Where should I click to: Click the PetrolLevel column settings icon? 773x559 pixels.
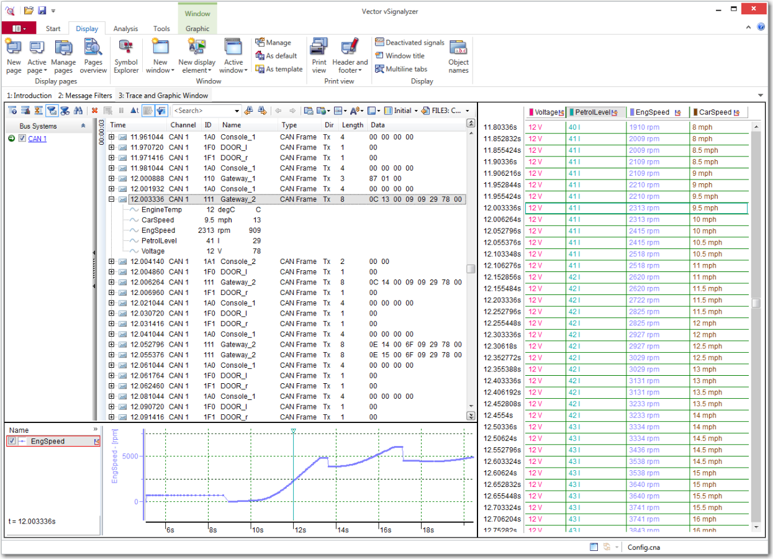[615, 112]
